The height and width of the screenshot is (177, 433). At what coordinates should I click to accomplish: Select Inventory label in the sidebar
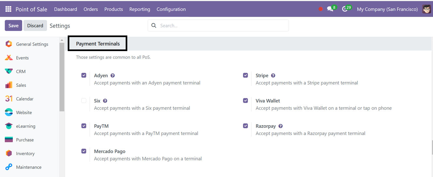25,154
